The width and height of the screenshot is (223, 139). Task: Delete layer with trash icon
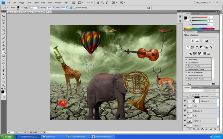click(215, 129)
